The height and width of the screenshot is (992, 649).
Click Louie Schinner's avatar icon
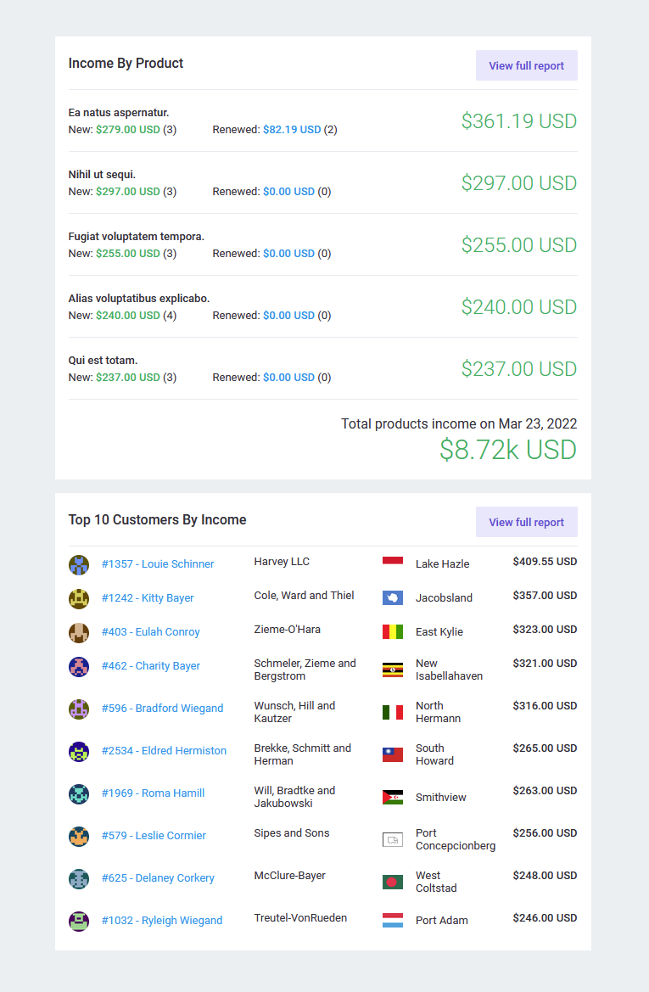[78, 564]
